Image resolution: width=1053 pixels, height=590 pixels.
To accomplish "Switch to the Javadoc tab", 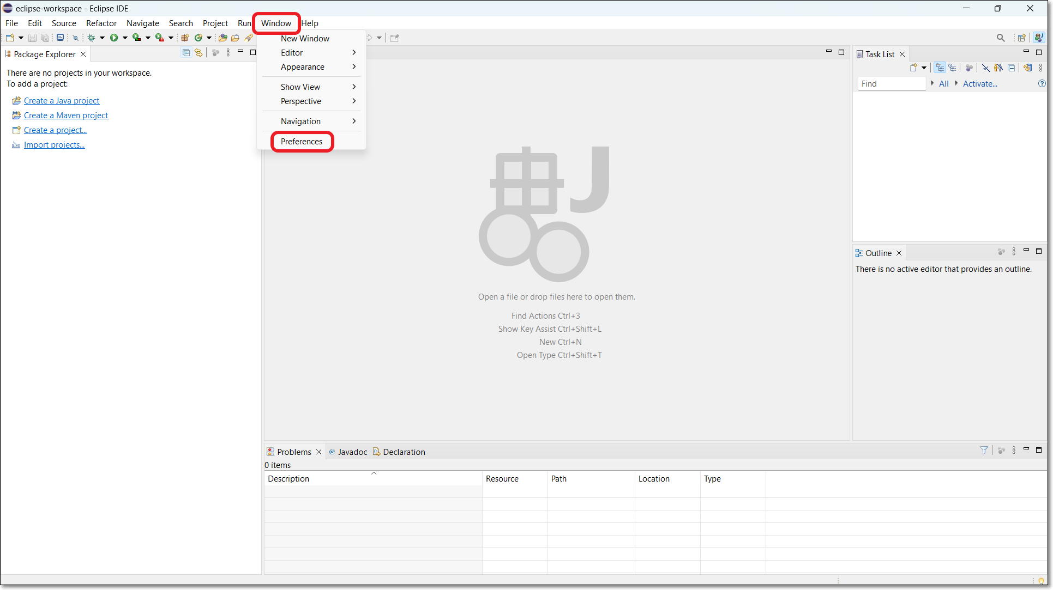I will [347, 452].
